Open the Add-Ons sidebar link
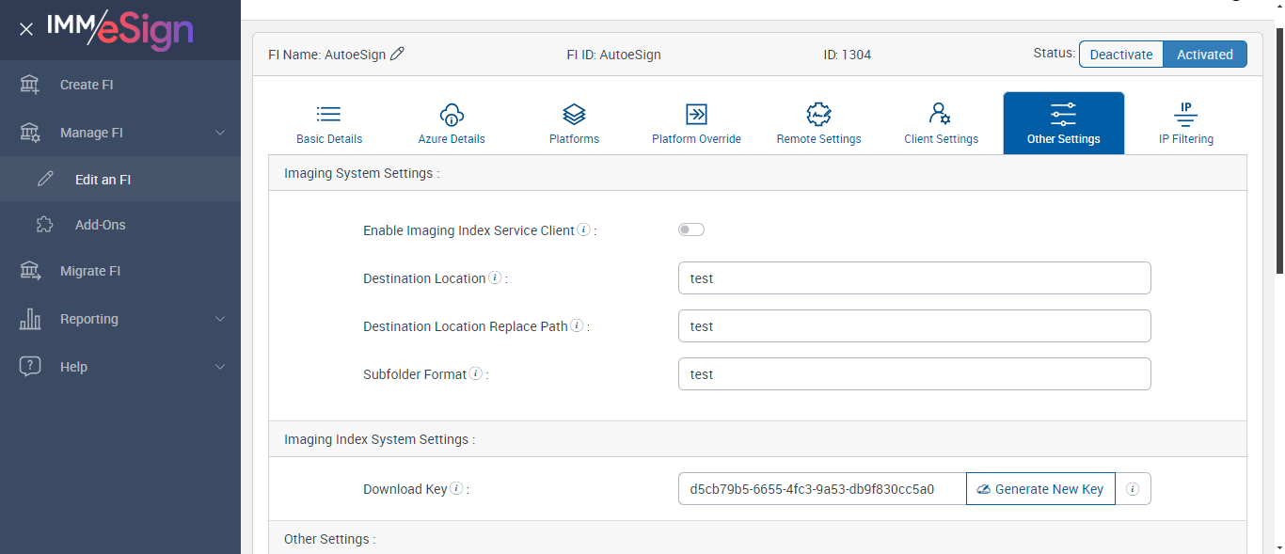This screenshot has width=1285, height=554. click(x=100, y=225)
